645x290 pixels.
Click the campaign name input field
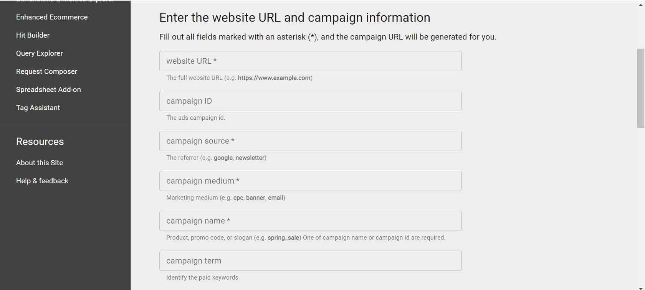(x=310, y=221)
